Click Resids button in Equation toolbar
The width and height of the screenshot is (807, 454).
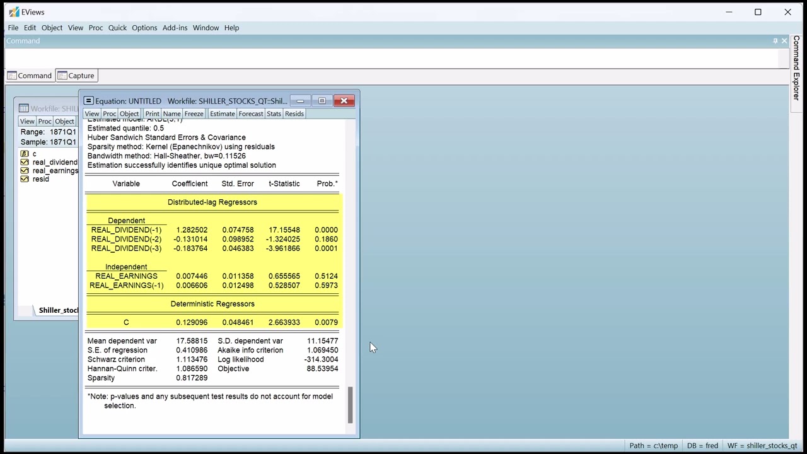pyautogui.click(x=294, y=113)
